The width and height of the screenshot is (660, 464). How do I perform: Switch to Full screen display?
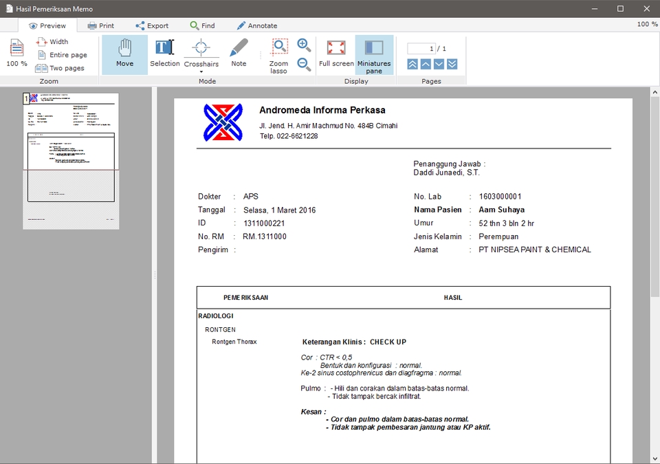[x=336, y=54]
